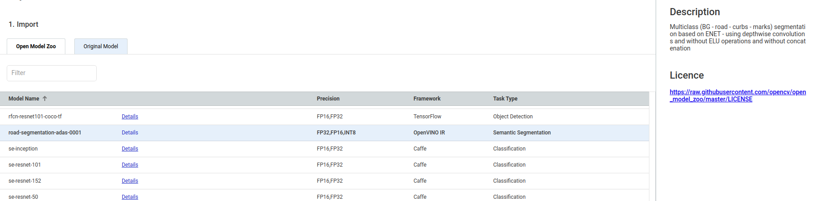This screenshot has height=201, width=815.
Task: Open Details for se-resnet-50 model
Action: [130, 197]
